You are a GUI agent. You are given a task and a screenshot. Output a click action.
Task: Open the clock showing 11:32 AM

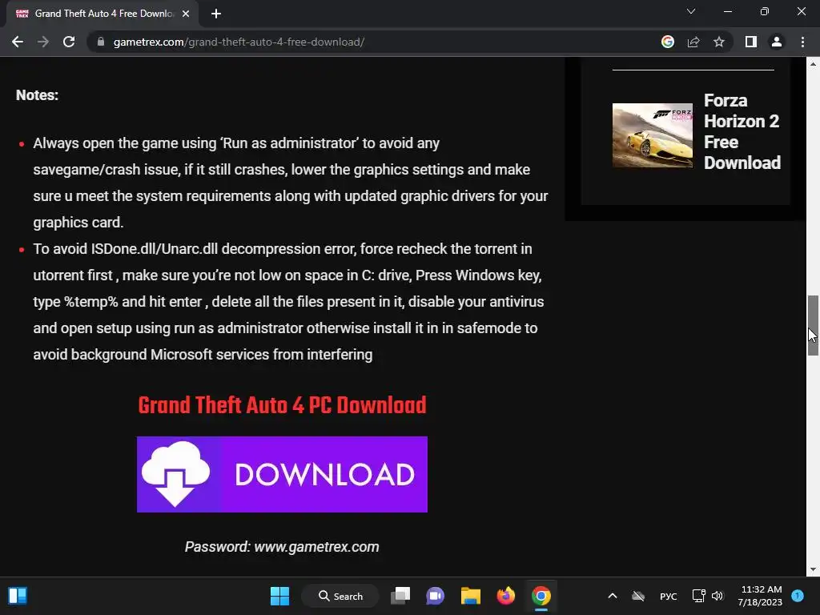[760, 596]
